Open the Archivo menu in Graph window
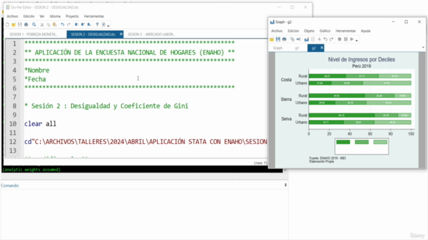This screenshot has height=240, width=428. tap(277, 31)
